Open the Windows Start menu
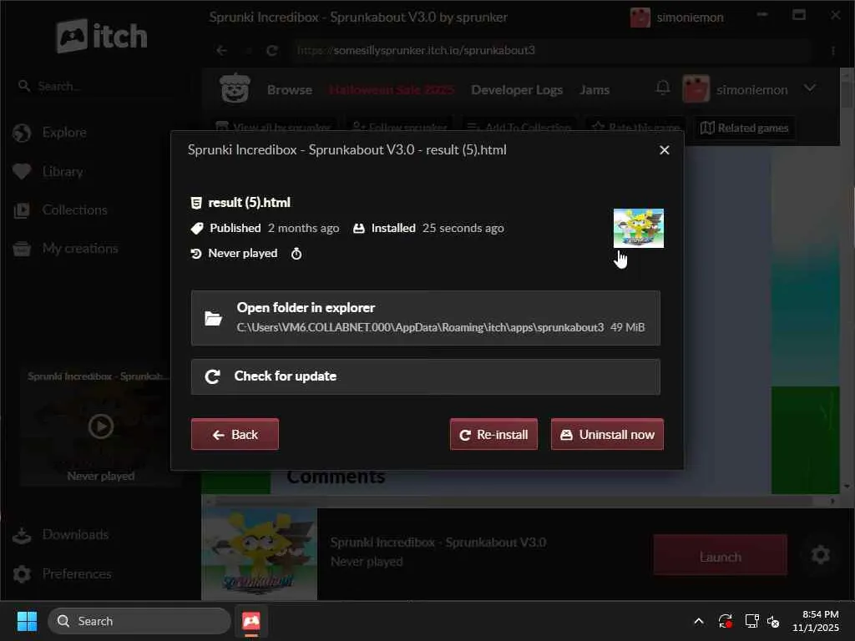This screenshot has width=855, height=641. [x=27, y=621]
